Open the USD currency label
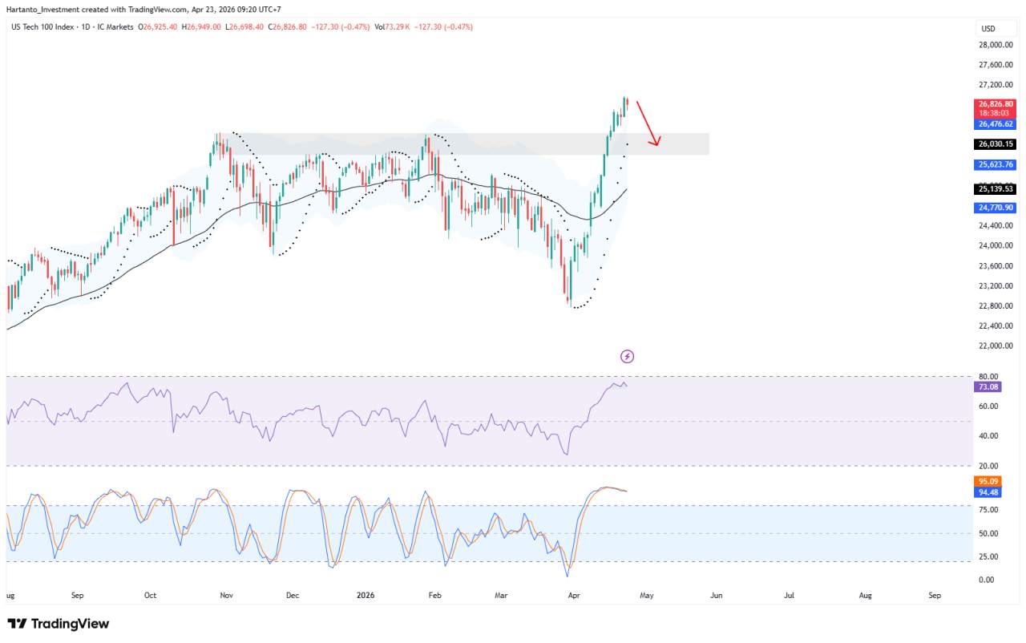 tap(988, 29)
